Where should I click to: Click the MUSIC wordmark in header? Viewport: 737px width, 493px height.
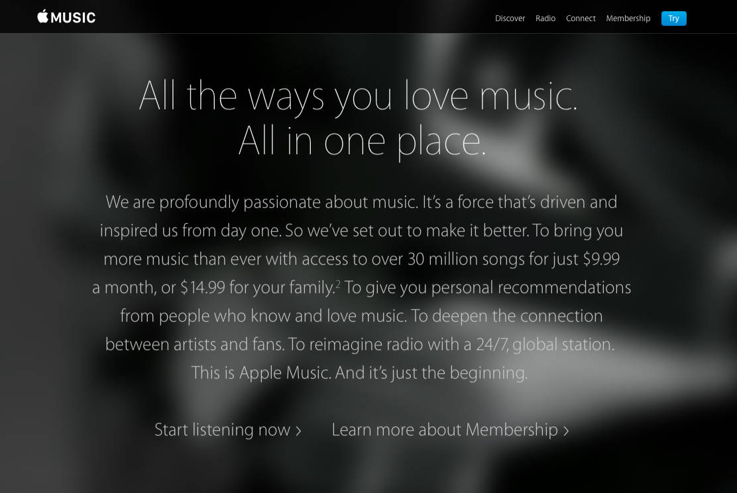pos(73,18)
